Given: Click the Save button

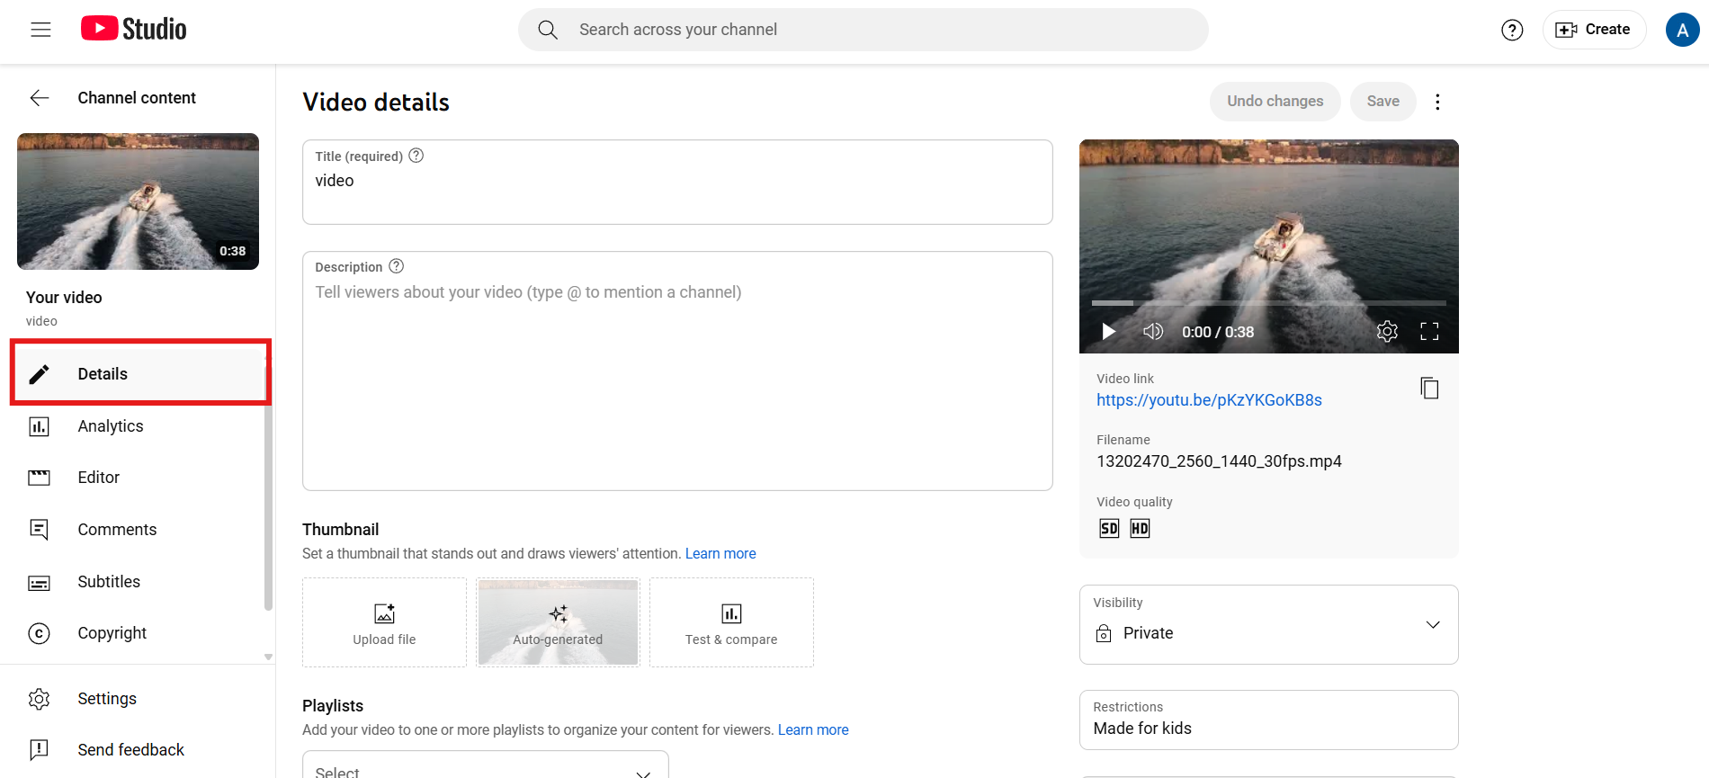Looking at the screenshot, I should tap(1382, 102).
